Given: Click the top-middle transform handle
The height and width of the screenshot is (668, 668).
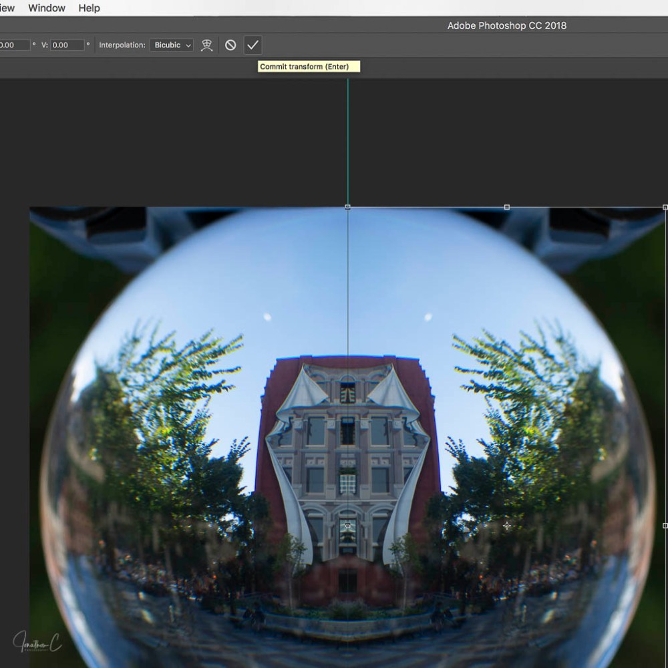Looking at the screenshot, I should (506, 207).
